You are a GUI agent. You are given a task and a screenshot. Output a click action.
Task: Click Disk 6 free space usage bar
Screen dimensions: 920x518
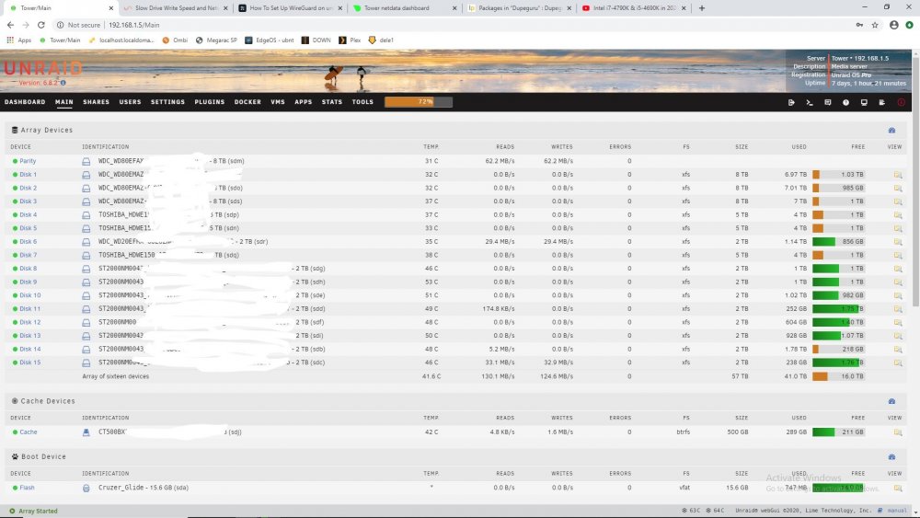click(838, 242)
